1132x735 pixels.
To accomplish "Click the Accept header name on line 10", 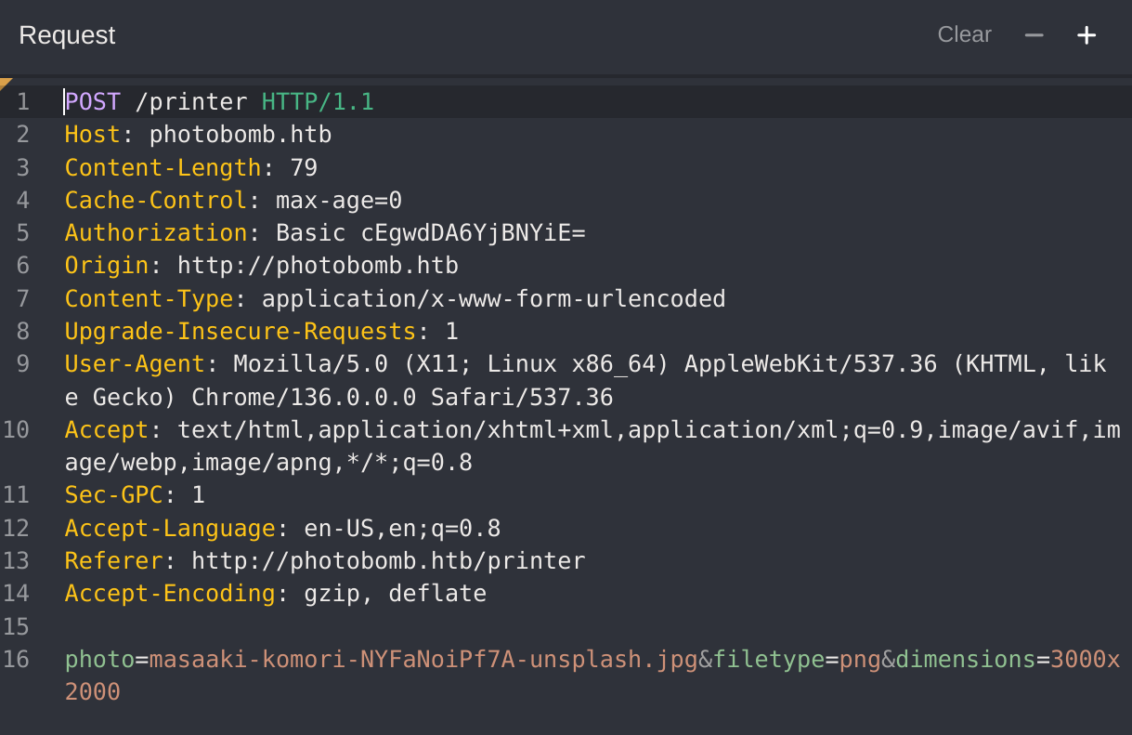I will [x=107, y=429].
